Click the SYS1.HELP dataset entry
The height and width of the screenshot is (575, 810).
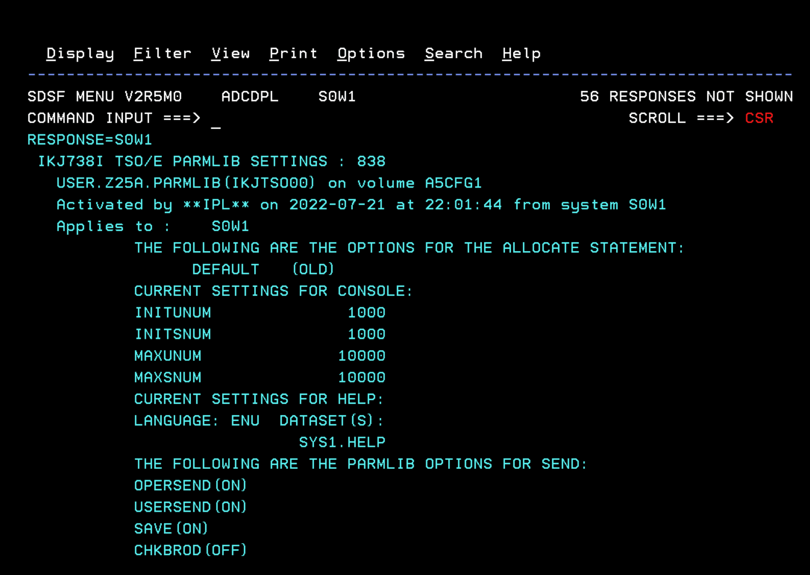pyautogui.click(x=342, y=442)
